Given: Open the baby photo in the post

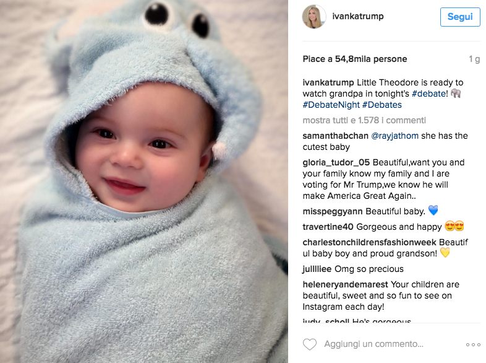Looking at the screenshot, I should (144, 181).
